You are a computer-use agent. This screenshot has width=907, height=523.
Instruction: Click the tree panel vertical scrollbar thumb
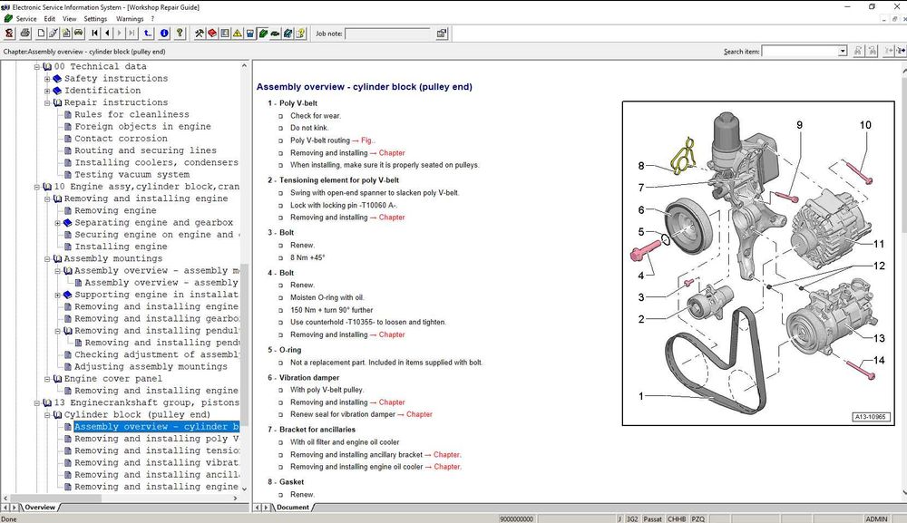pos(244,345)
